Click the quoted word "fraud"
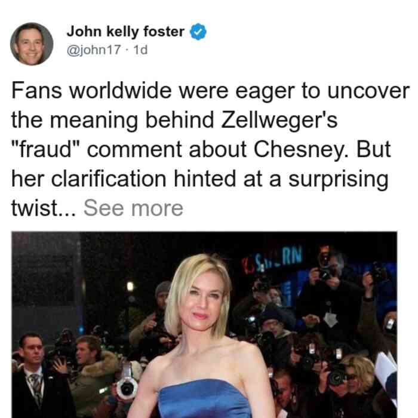 (x=45, y=149)
